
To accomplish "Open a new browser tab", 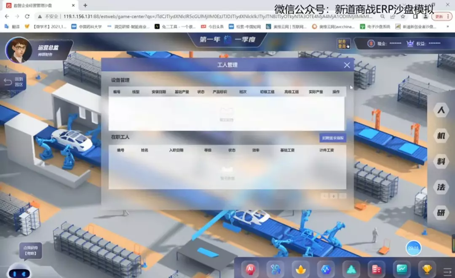I will tap(85, 5).
